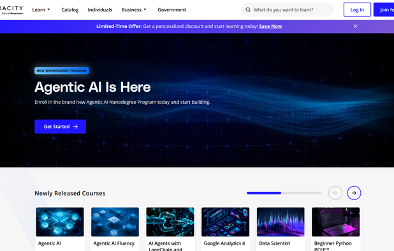Click the previous arrow in Newly Released Courses
Image resolution: width=394 pixels, height=251 pixels.
coord(335,193)
